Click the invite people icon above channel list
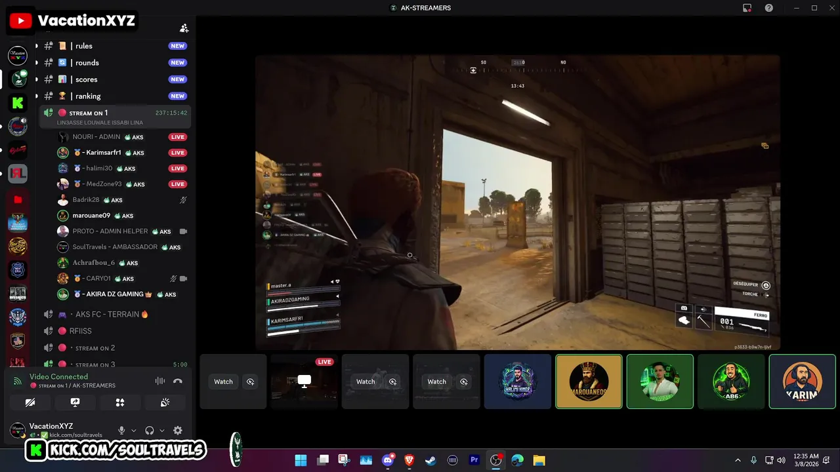Image resolution: width=840 pixels, height=472 pixels. click(x=184, y=28)
